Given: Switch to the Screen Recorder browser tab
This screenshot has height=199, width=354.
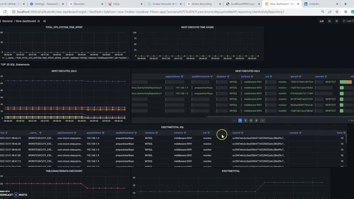Looking at the screenshot, I should (164, 4).
